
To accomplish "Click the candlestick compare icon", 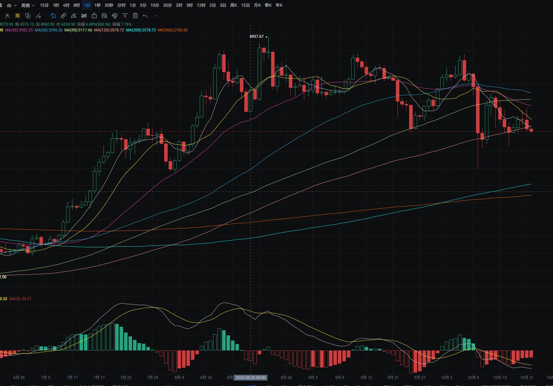I will pyautogui.click(x=84, y=16).
